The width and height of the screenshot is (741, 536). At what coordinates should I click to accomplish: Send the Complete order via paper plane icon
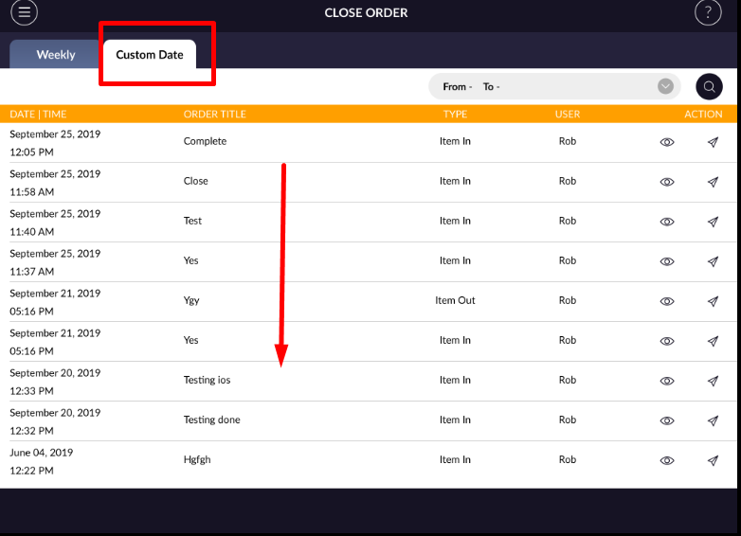713,142
